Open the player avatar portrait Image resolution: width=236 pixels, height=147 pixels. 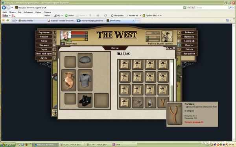66,36
